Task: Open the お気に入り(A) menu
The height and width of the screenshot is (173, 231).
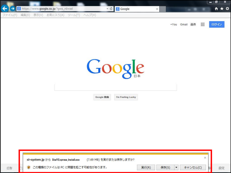Action: pos(55,15)
